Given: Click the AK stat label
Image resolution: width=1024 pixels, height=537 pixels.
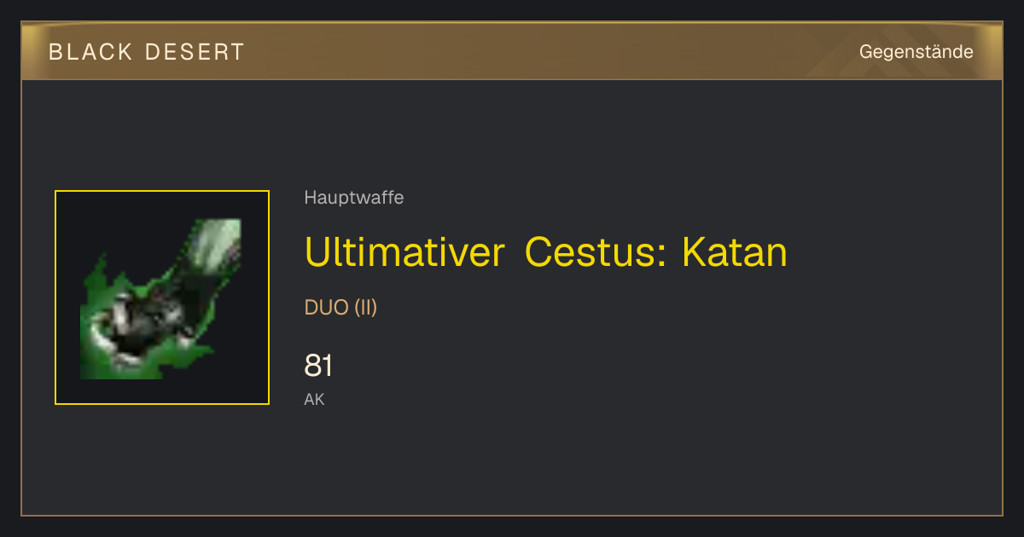Looking at the screenshot, I should [x=314, y=399].
